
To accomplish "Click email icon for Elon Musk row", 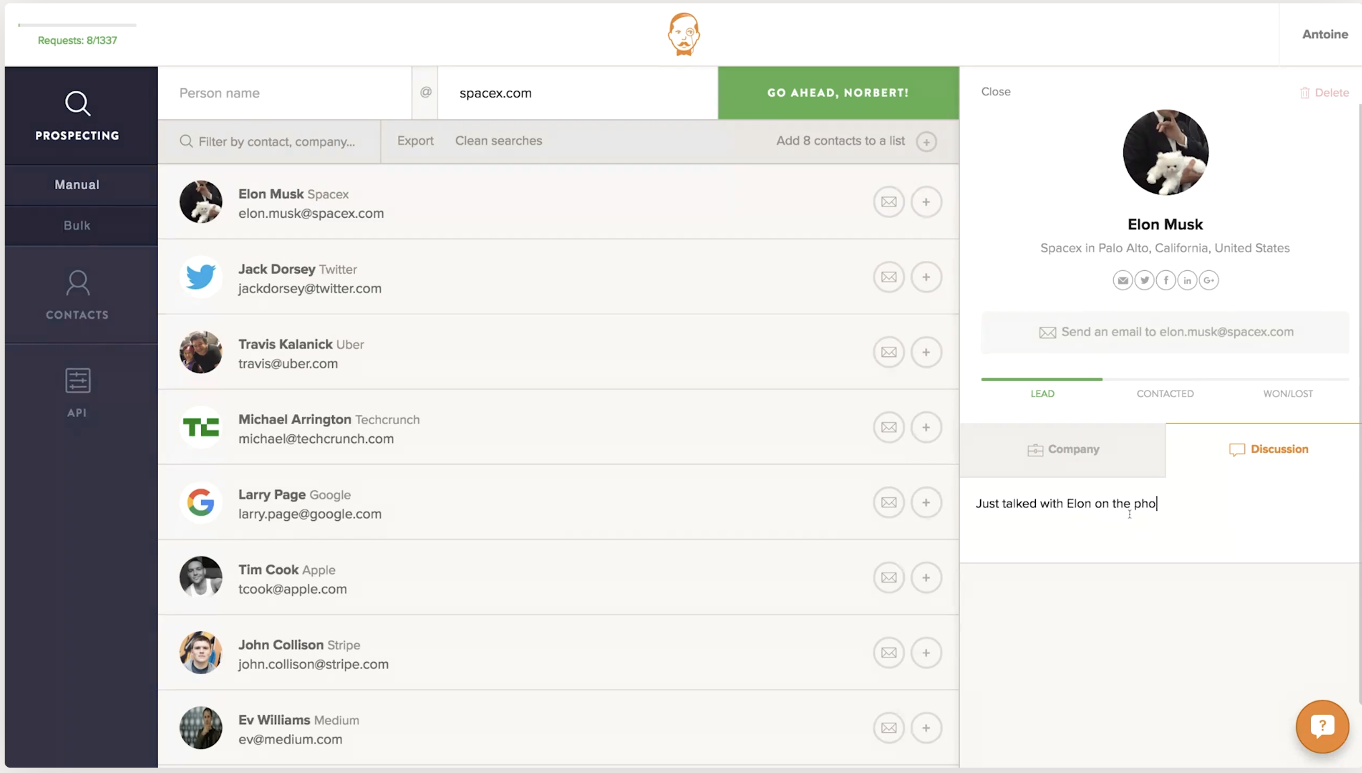I will pos(889,202).
